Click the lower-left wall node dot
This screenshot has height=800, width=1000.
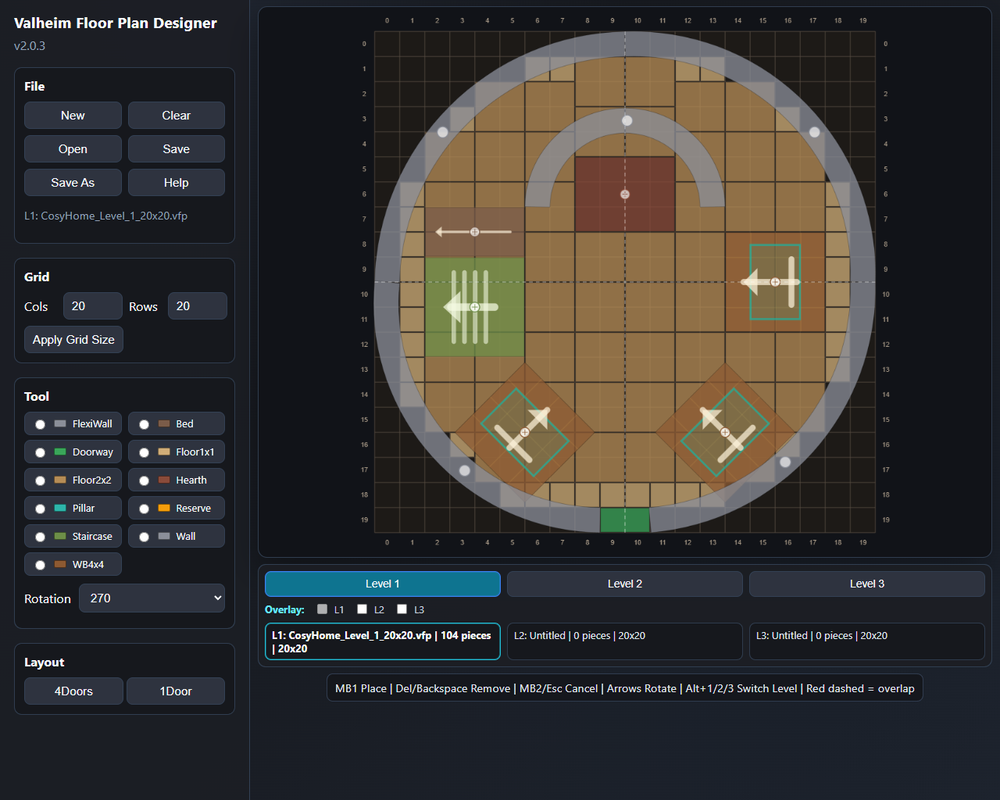coord(465,470)
